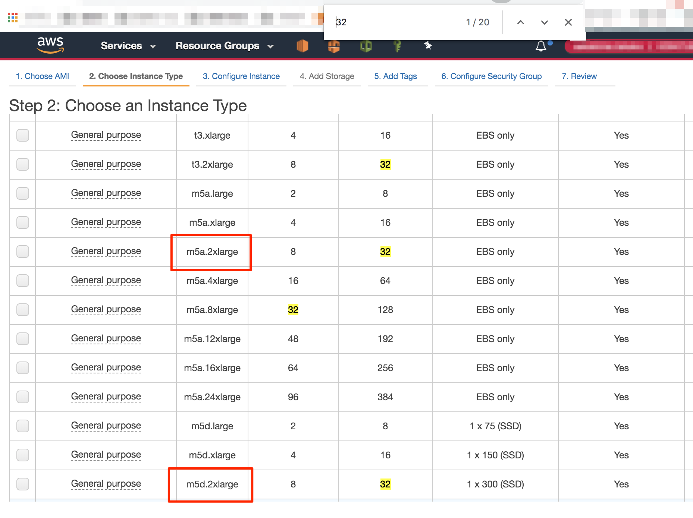This screenshot has height=518, width=693.
Task: Check the m5a.2xlarge instance checkbox
Action: tap(23, 252)
